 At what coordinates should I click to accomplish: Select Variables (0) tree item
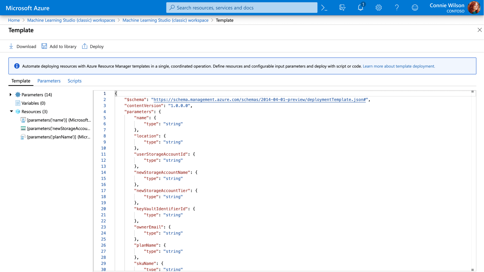(34, 103)
